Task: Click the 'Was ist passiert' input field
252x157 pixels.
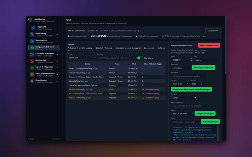Action: [x=189, y=106]
